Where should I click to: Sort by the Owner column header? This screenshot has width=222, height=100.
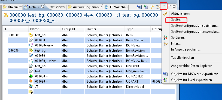(x=105, y=29)
